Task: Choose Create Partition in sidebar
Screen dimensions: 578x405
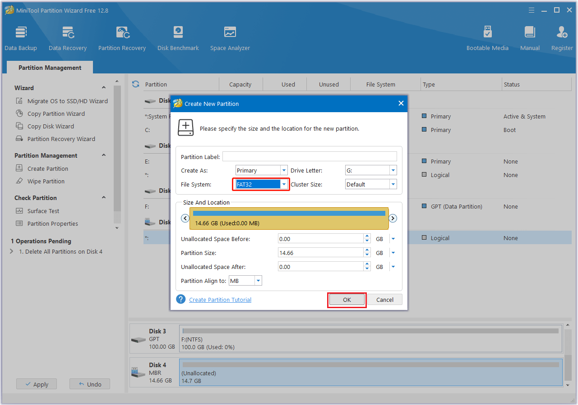Action: [47, 168]
